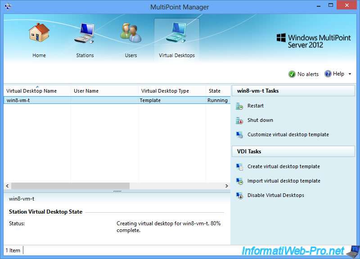The width and height of the screenshot is (360, 259).
Task: Choose Shut down for win8-vm-t
Action: coord(260,120)
